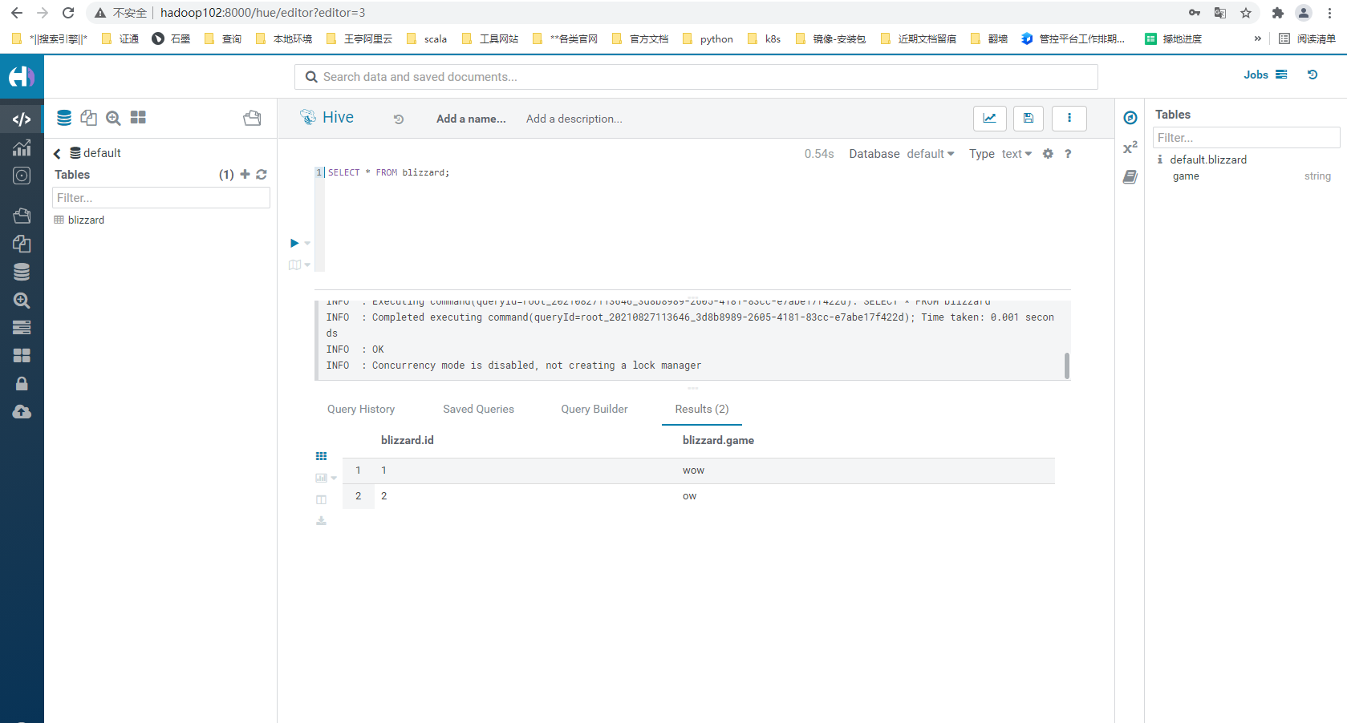Show results grid view
Screen dimensions: 1347x723
point(322,456)
